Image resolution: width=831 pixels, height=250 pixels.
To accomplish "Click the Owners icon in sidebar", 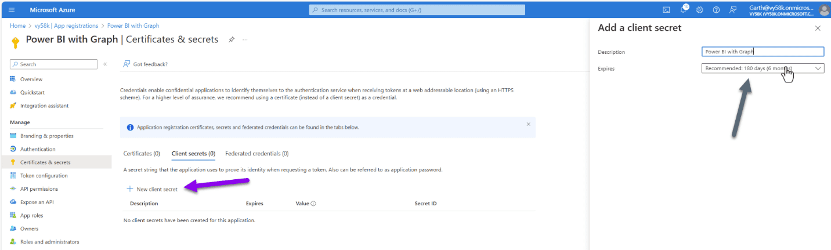I will click(13, 229).
